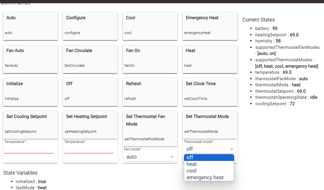Open the Thermostat mode dropdown

[209, 149]
